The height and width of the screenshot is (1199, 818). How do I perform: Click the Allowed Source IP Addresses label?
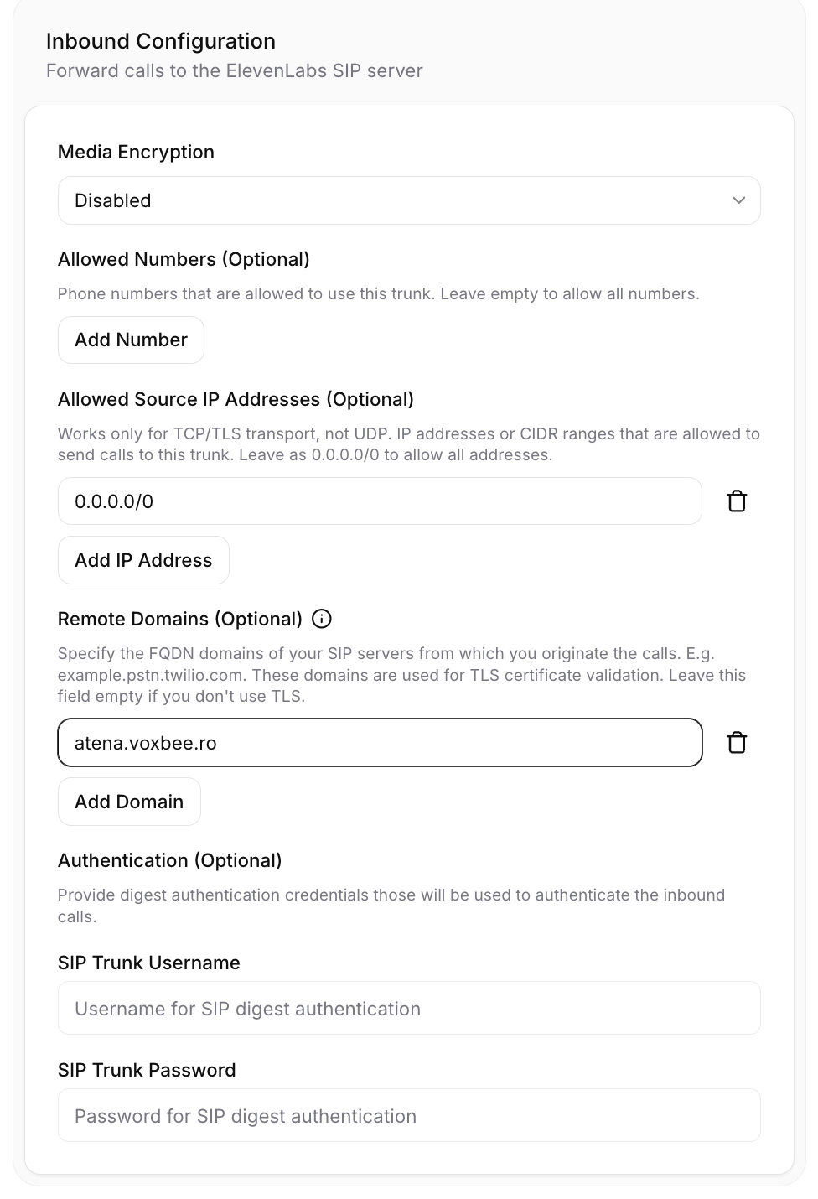[x=236, y=399]
